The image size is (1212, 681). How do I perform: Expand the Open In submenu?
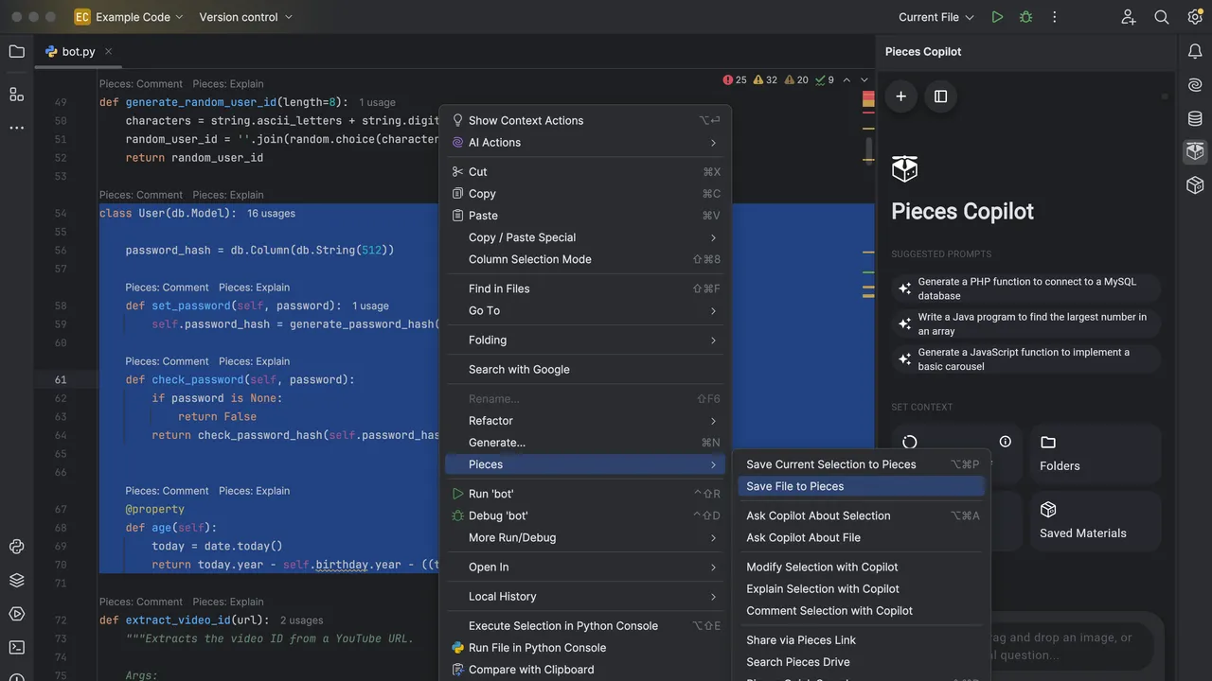pyautogui.click(x=586, y=567)
